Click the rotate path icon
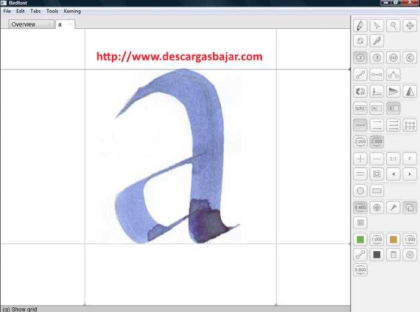This screenshot has height=312, width=420. [360, 92]
